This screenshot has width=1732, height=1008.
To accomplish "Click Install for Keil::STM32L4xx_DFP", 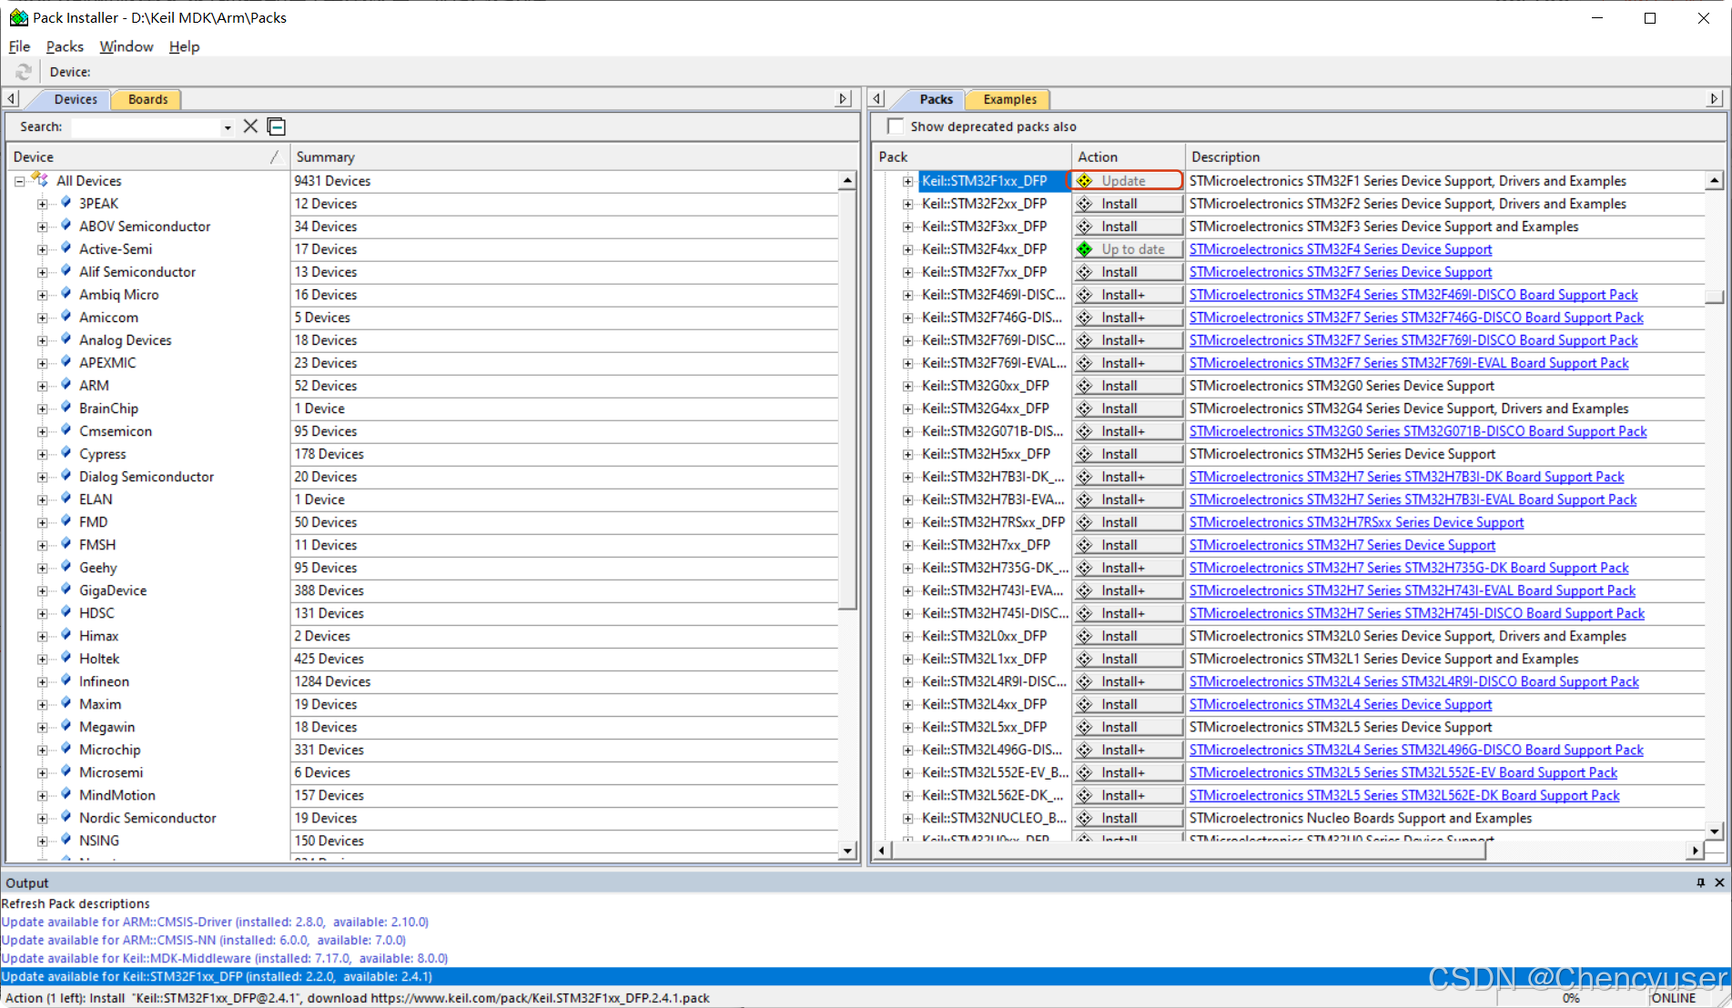I will coord(1128,704).
